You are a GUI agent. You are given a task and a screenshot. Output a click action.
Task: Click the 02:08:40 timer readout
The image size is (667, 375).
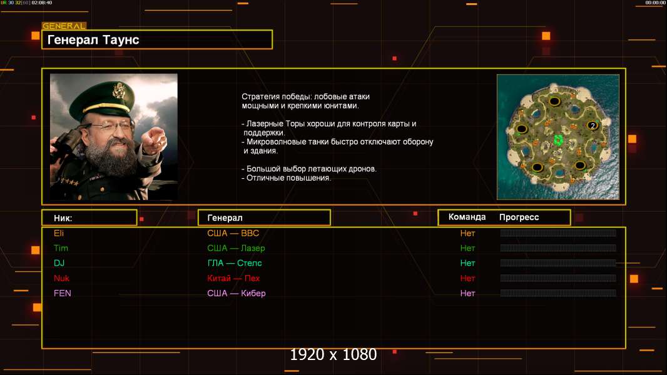click(x=42, y=2)
